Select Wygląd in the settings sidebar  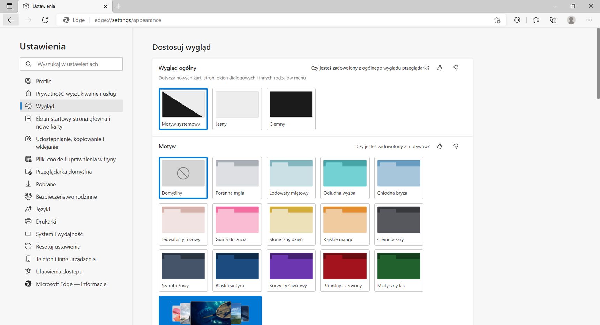tap(71, 106)
